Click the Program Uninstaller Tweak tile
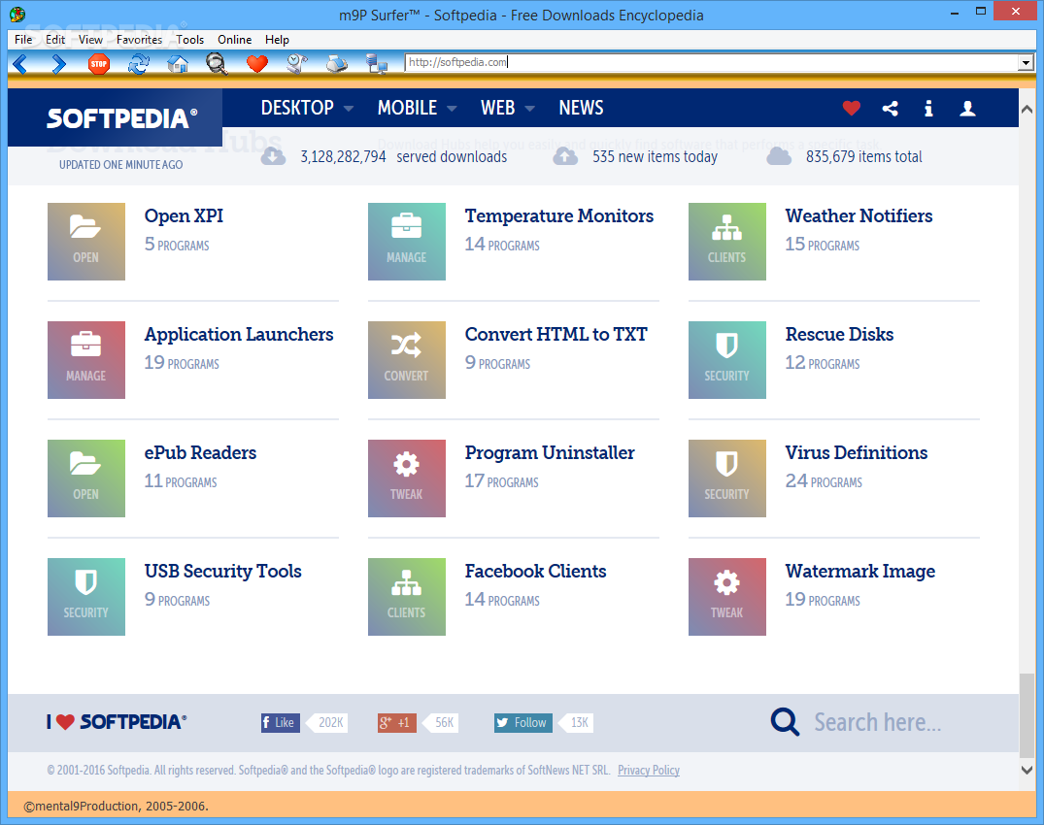1044x825 pixels. tap(407, 478)
